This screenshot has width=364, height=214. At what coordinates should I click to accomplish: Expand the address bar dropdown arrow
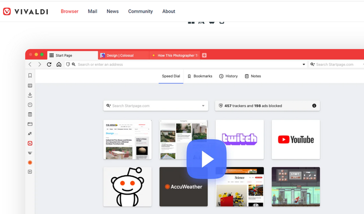point(303,64)
